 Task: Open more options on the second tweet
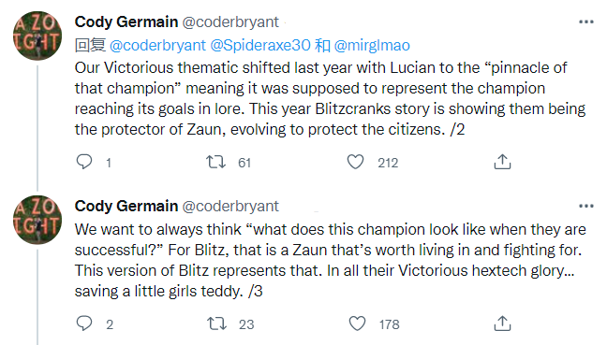click(x=586, y=206)
